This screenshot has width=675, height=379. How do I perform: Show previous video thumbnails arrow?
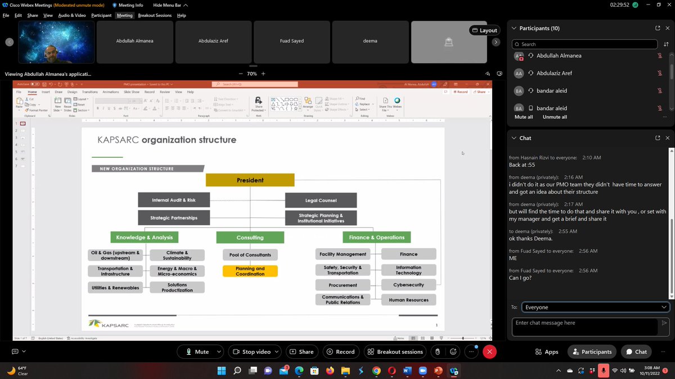[x=10, y=42]
